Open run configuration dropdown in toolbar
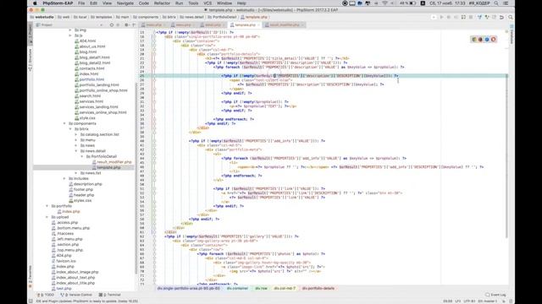This screenshot has width=542, height=304. (434, 17)
